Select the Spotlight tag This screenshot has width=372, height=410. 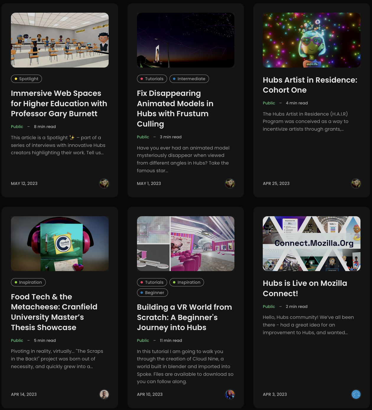coord(26,79)
